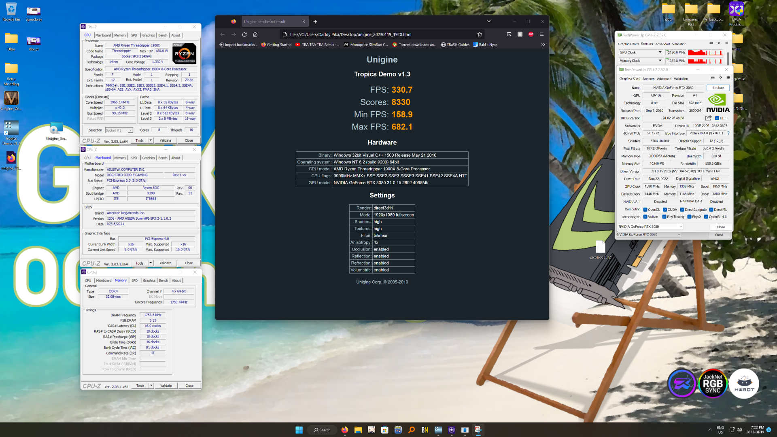Open Firefox Pocket save icon
This screenshot has width=777, height=437.
[x=509, y=34]
